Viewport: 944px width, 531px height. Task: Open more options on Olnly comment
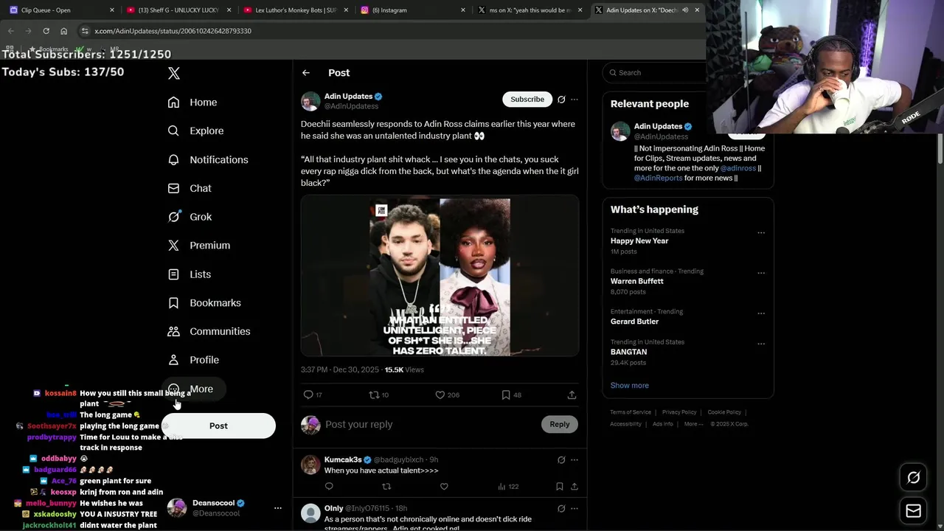click(x=575, y=509)
